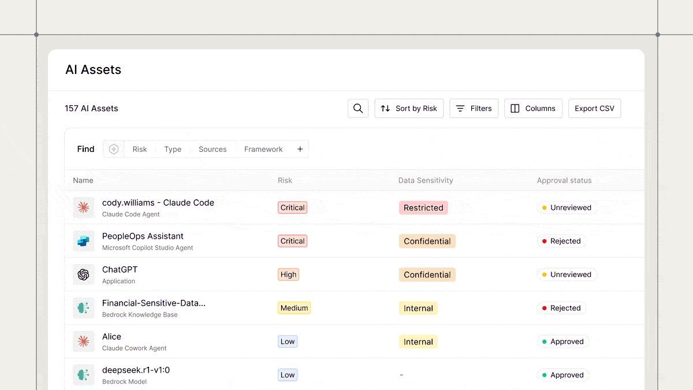Open the Filters button

(x=474, y=109)
